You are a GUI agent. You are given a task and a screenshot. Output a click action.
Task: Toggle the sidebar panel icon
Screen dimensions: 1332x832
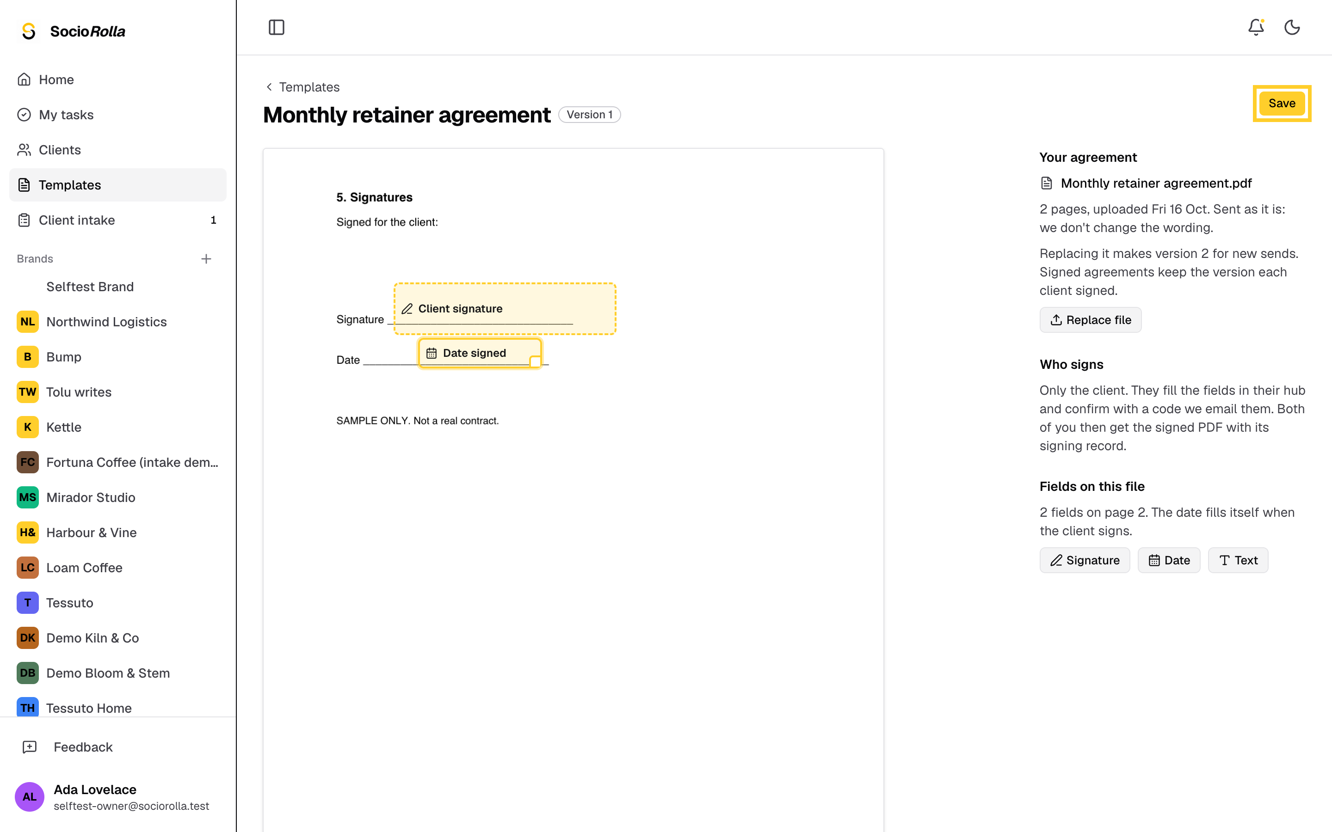(276, 28)
